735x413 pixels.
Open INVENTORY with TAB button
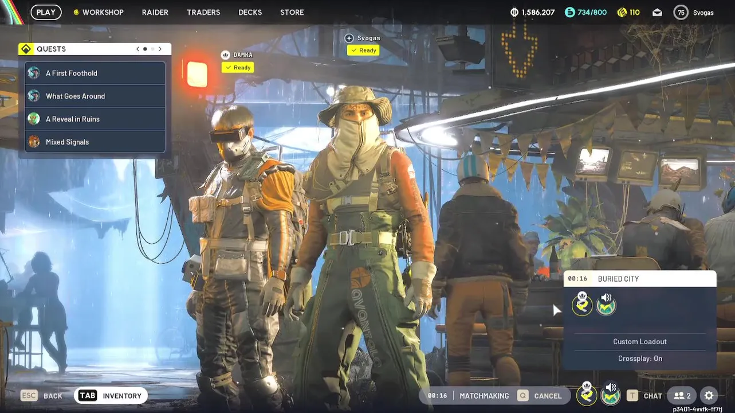(111, 396)
